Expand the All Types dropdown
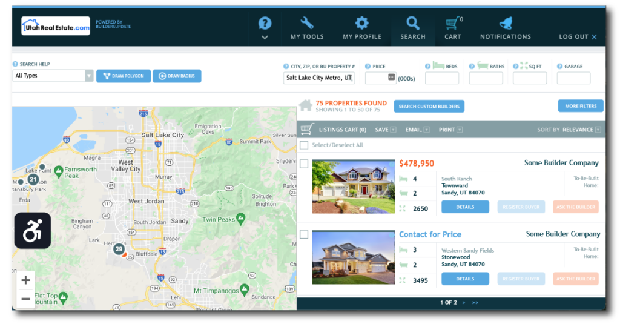 89,76
